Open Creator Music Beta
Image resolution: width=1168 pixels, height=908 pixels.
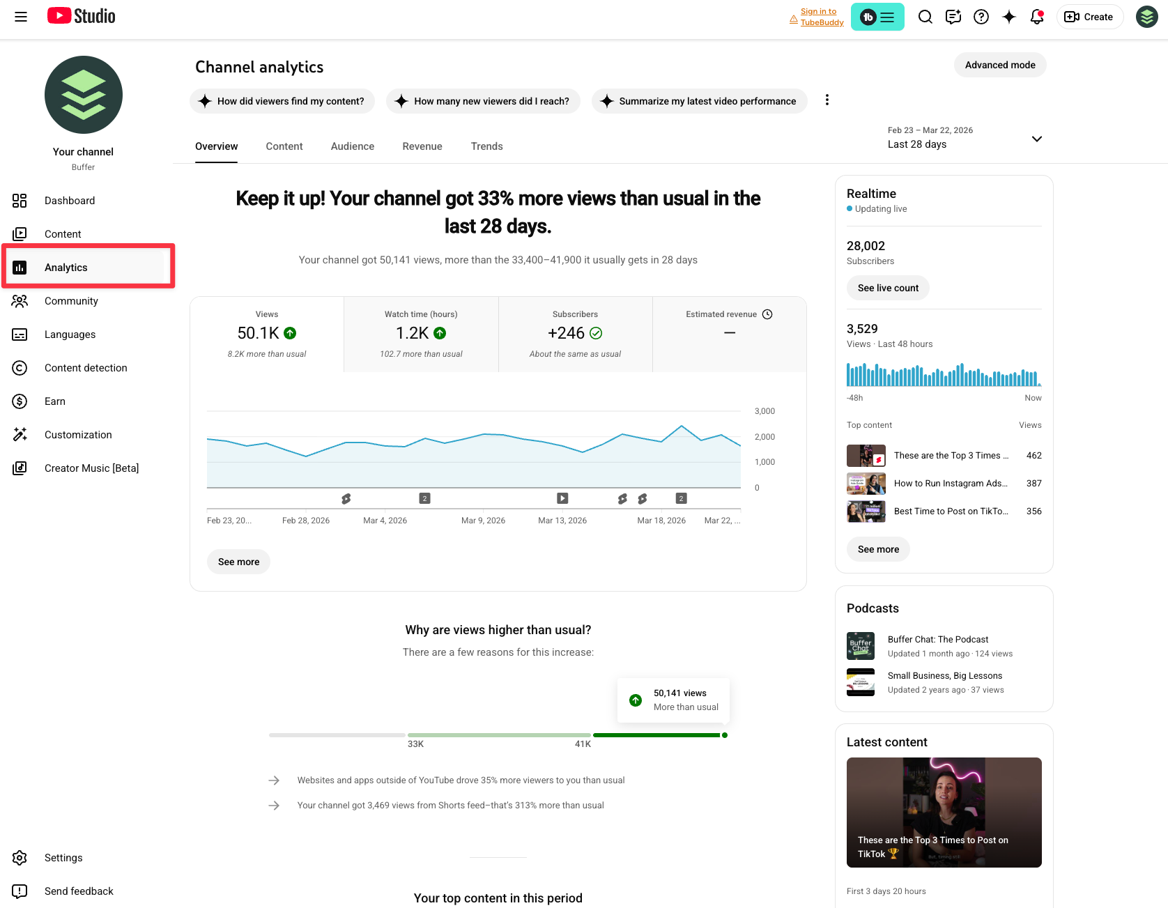(x=91, y=468)
